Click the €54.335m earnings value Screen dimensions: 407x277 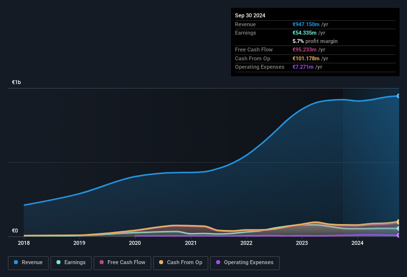(304, 33)
